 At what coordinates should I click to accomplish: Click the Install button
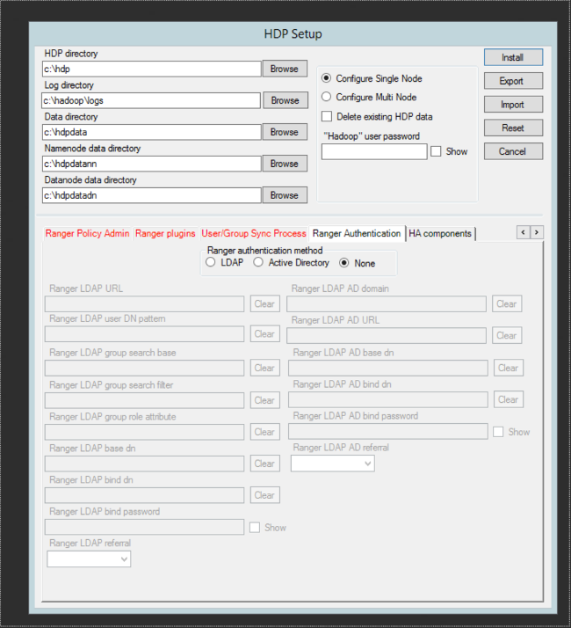[x=513, y=57]
